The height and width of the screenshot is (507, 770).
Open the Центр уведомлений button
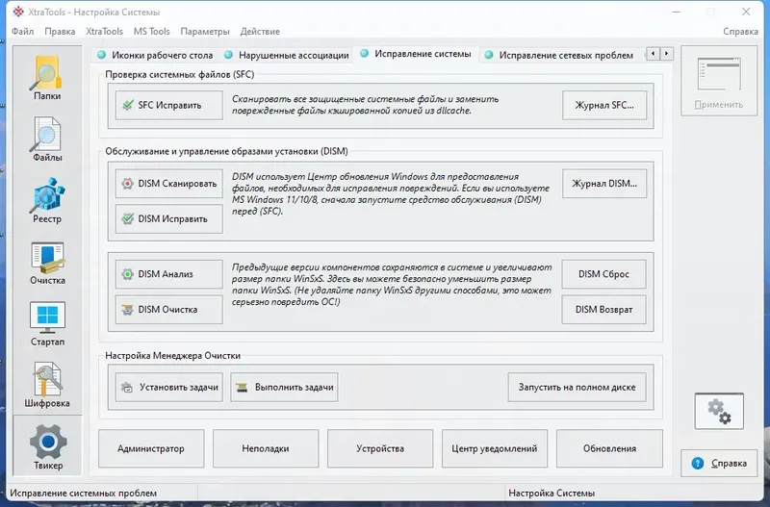pos(495,448)
